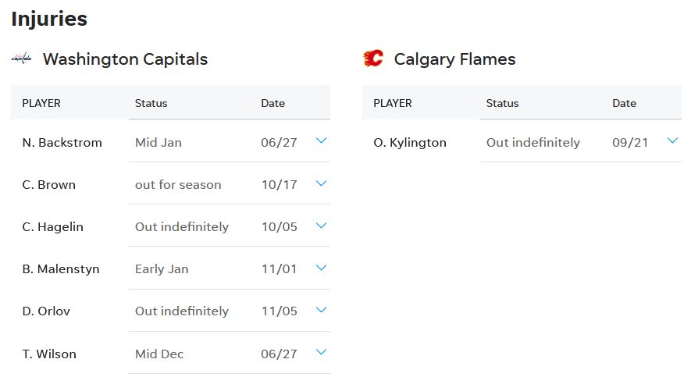The height and width of the screenshot is (384, 691).
Task: Select the T. Wilson player name
Action: (x=49, y=354)
